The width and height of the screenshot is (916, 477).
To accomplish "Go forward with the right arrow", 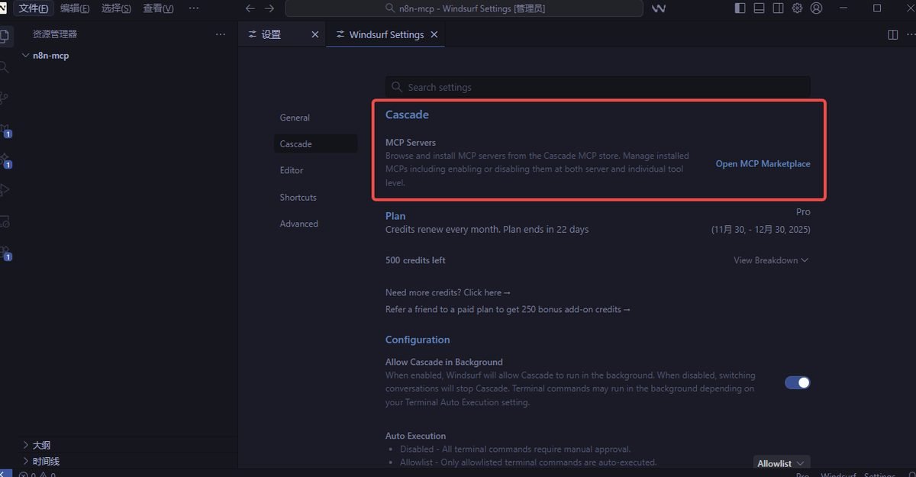I will click(269, 8).
